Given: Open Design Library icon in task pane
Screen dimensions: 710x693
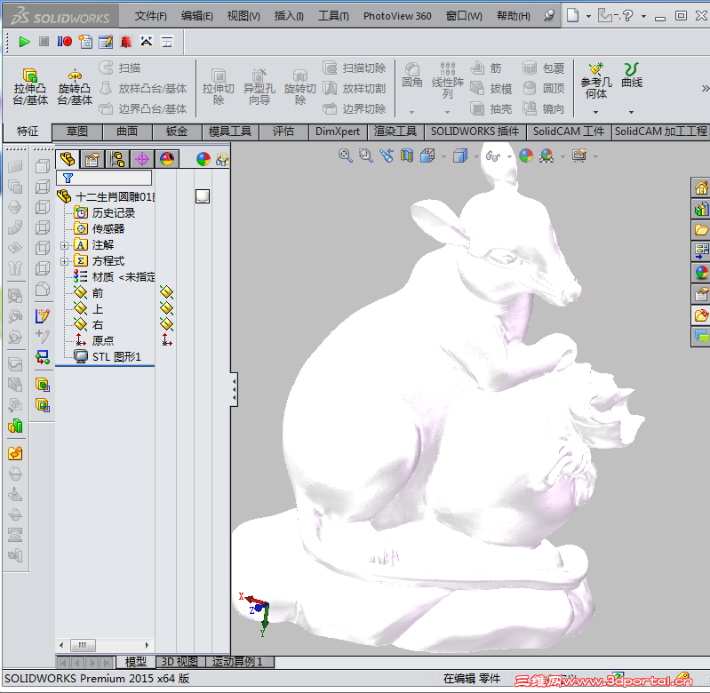Looking at the screenshot, I should [x=701, y=209].
